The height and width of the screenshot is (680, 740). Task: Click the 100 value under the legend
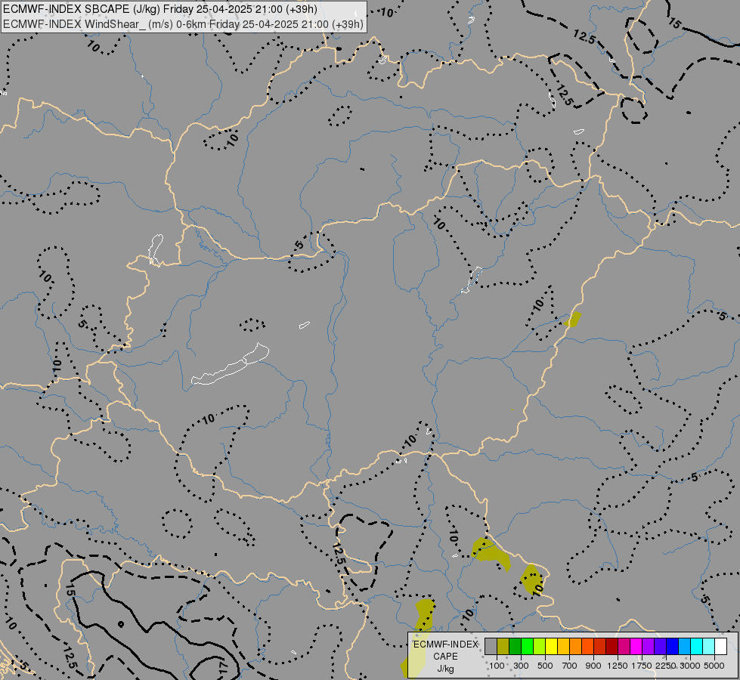pos(497,666)
